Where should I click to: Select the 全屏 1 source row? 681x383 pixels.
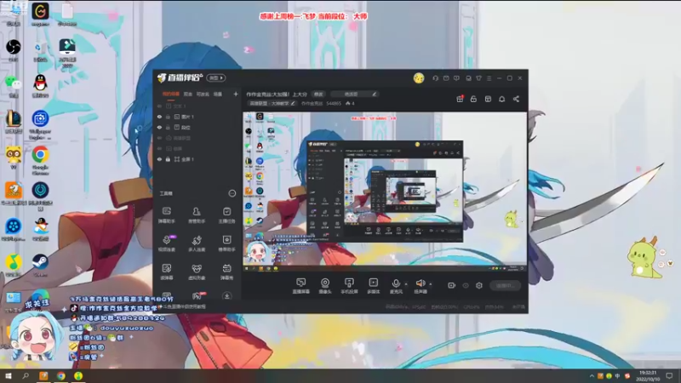point(197,159)
